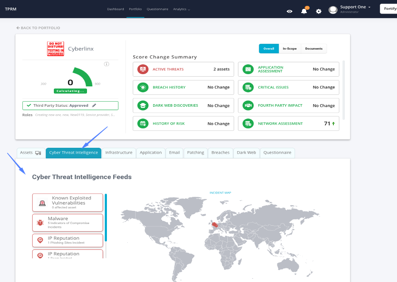Enable the Documents view in Score Change Summary
The height and width of the screenshot is (282, 397).
(313, 48)
